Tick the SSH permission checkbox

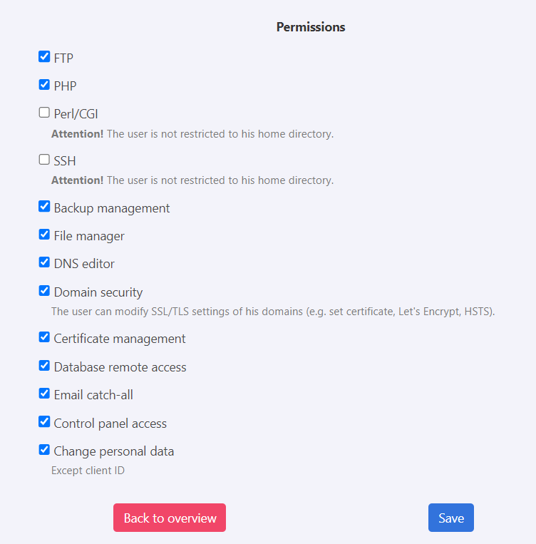point(44,160)
